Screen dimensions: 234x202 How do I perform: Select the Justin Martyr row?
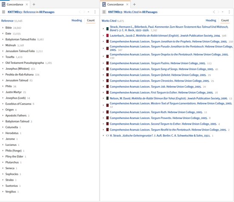coord(16,92)
